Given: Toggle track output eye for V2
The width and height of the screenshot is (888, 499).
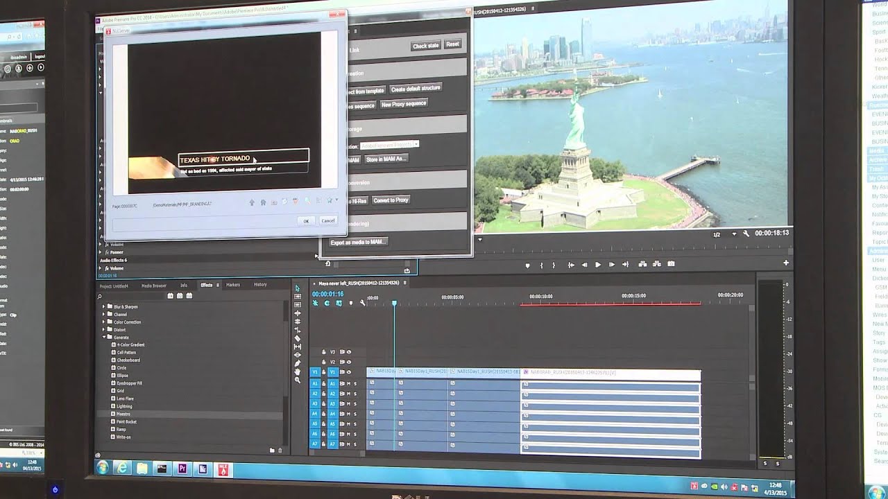Looking at the screenshot, I should 349,362.
